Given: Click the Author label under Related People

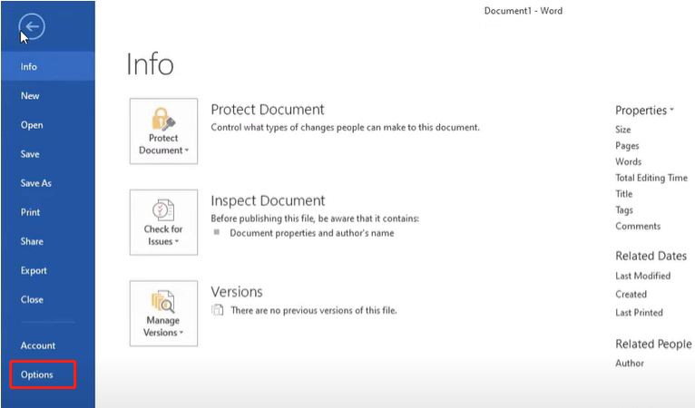Looking at the screenshot, I should [x=630, y=363].
